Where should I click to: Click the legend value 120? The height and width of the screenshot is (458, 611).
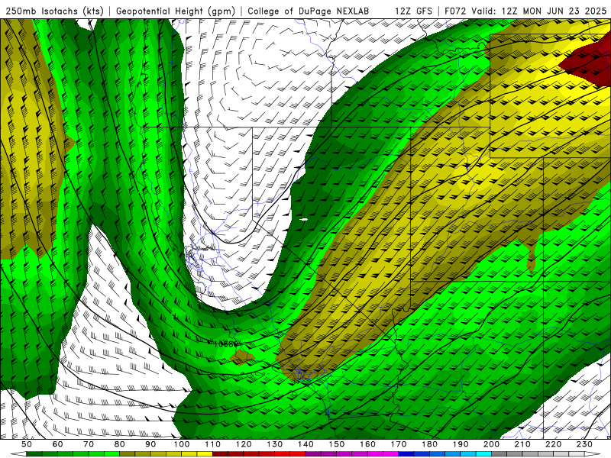point(244,444)
